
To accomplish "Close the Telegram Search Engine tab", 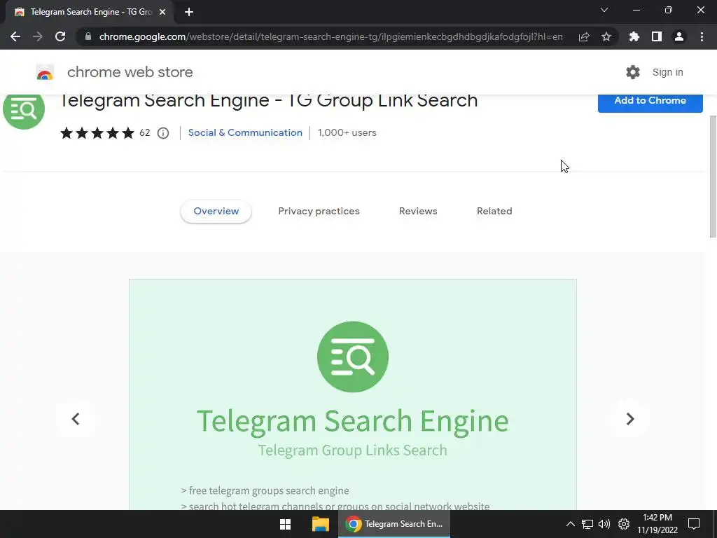I will coord(162,12).
